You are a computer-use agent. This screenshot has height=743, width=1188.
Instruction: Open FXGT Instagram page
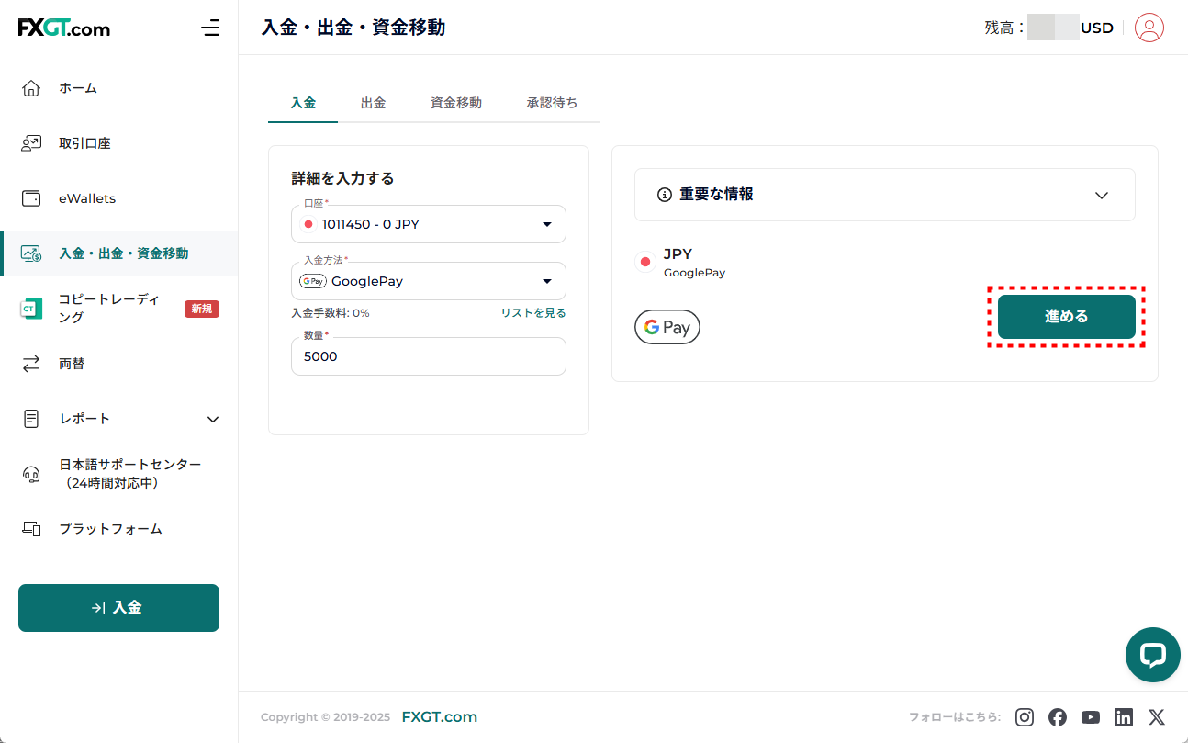coord(1025,717)
